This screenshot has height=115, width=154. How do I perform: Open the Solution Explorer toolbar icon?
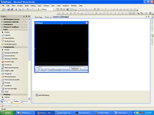[57, 9]
